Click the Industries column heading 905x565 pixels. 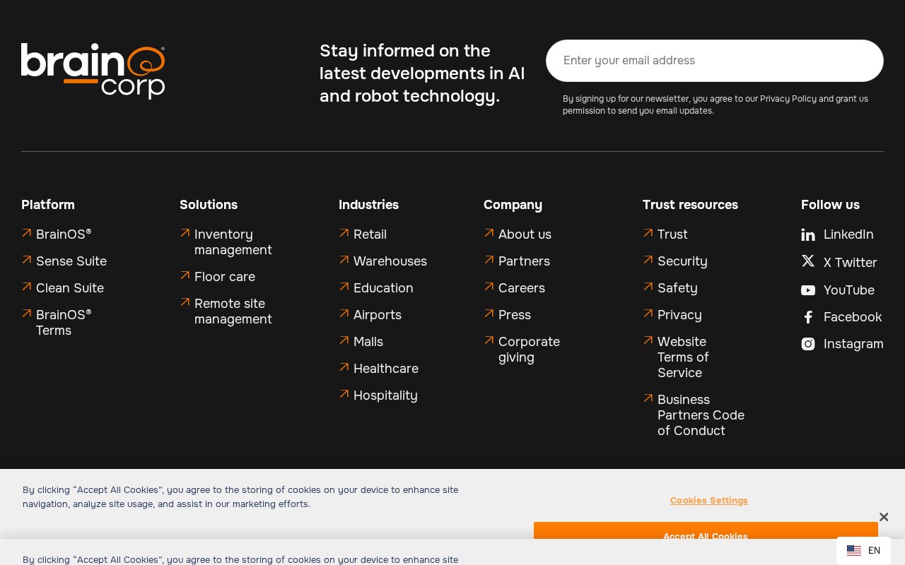pos(368,205)
